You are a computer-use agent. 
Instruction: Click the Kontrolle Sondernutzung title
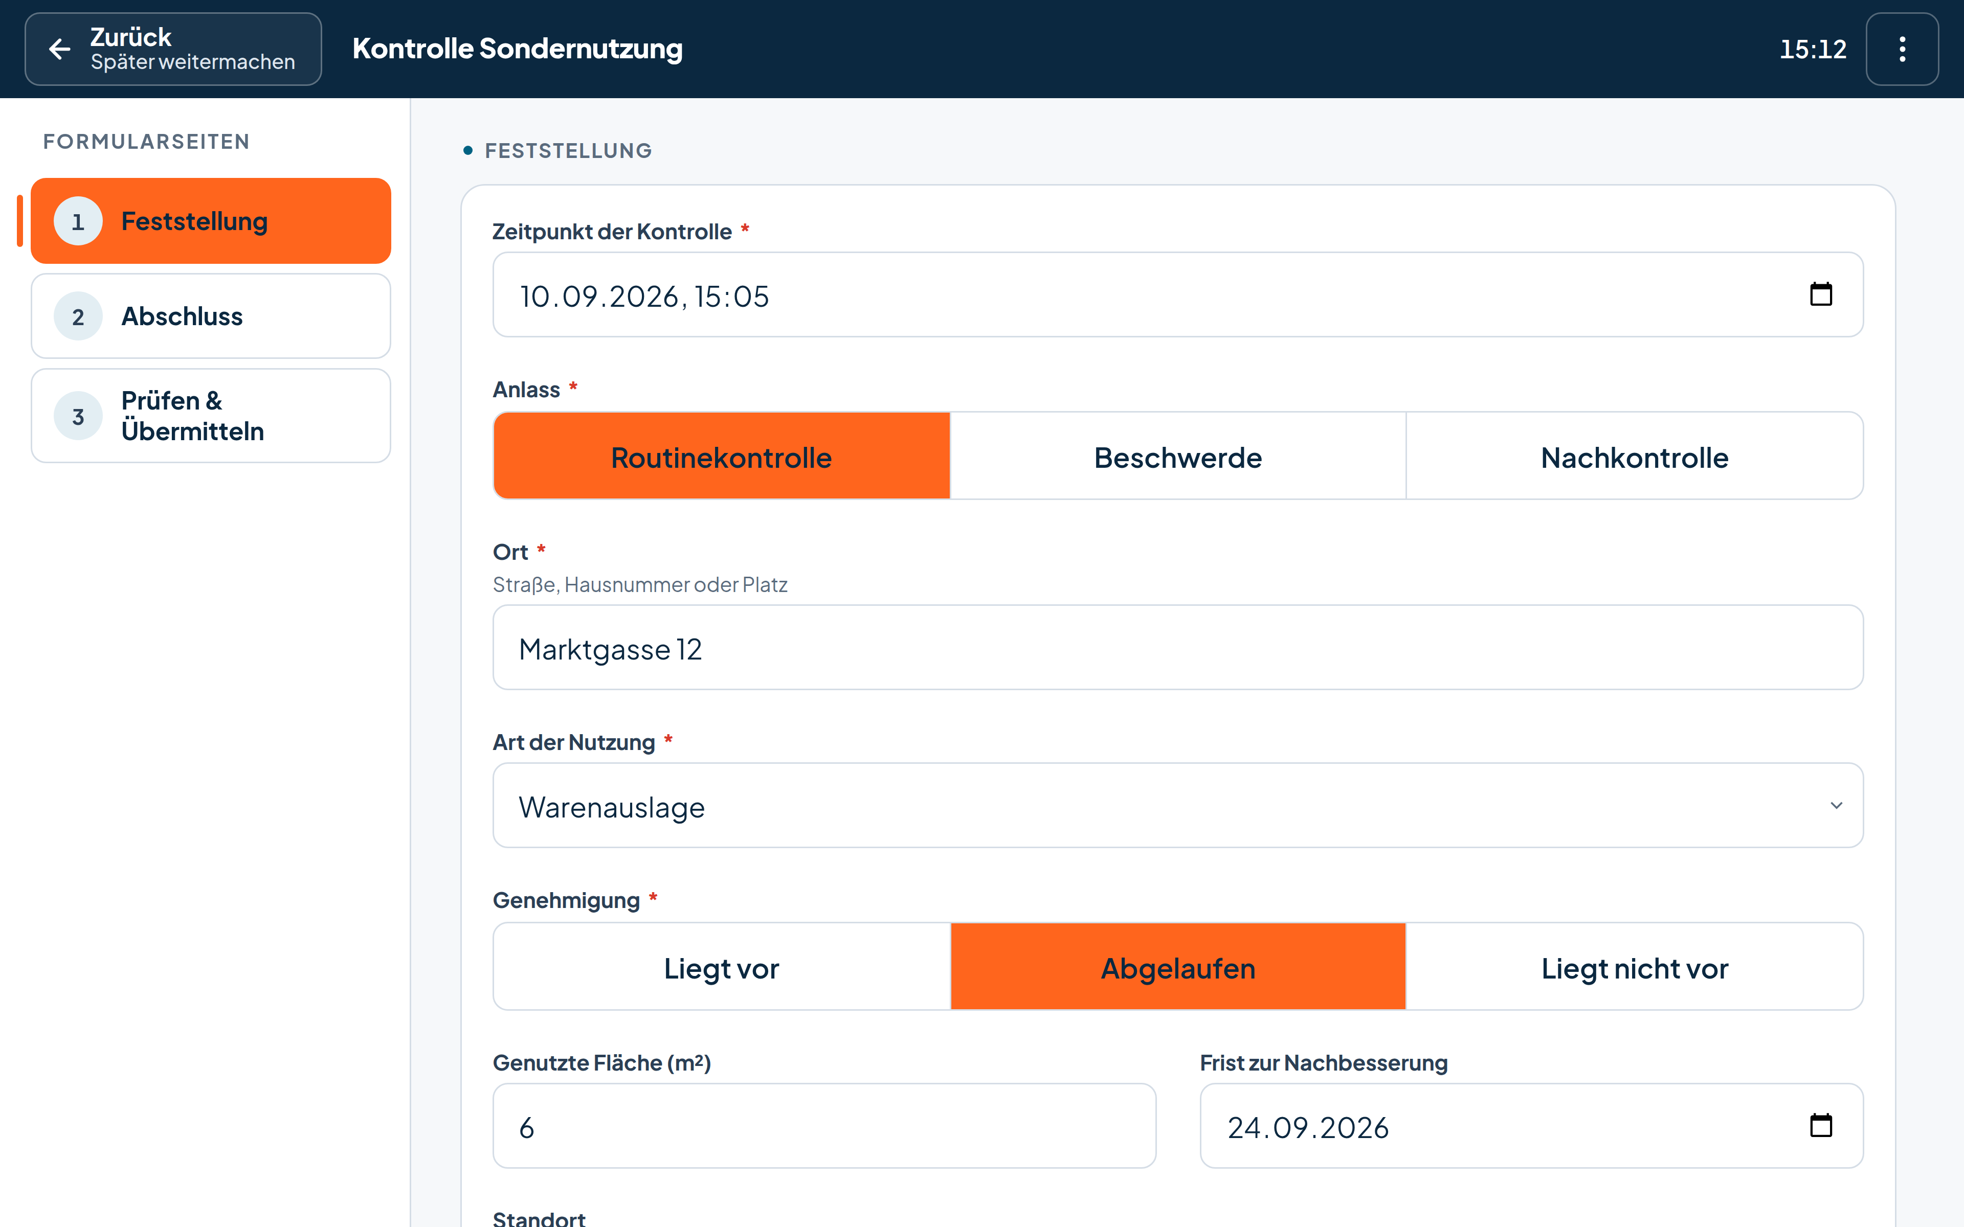point(517,49)
